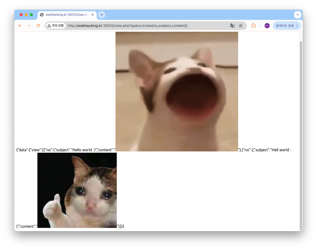Focus the URL address bar text
This screenshot has width=317, height=250.
tap(127, 26)
